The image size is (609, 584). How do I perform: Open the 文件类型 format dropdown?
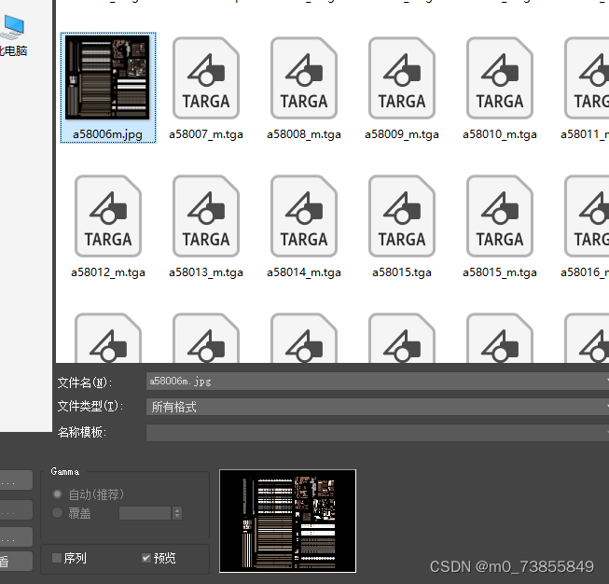pos(377,407)
